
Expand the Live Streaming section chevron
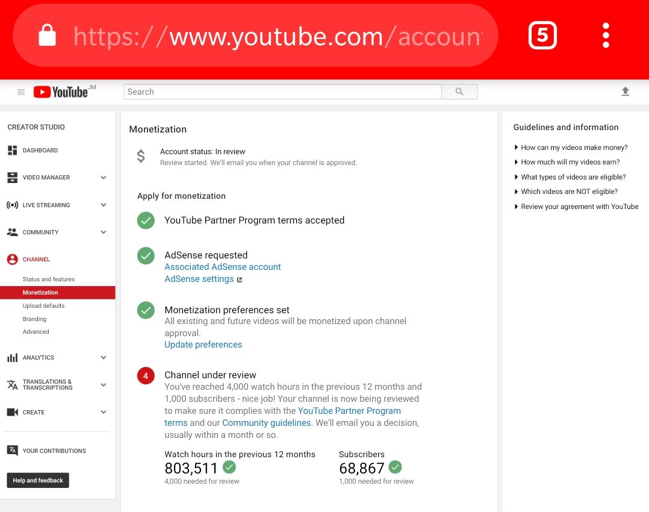[104, 205]
